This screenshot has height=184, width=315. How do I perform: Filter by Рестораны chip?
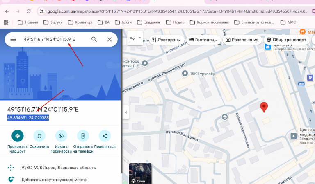(x=167, y=40)
